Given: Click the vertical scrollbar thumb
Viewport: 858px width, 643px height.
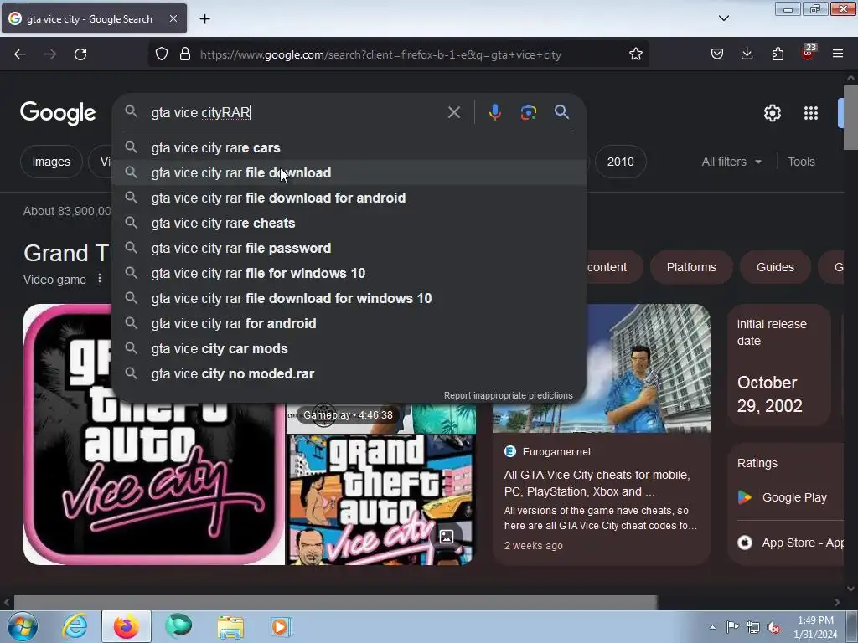Looking at the screenshot, I should (850, 116).
